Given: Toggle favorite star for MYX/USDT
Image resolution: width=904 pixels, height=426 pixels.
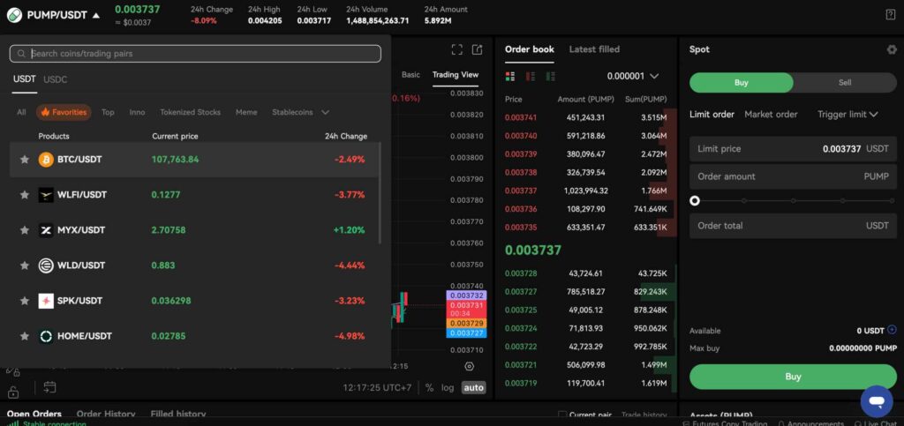Looking at the screenshot, I should [24, 230].
